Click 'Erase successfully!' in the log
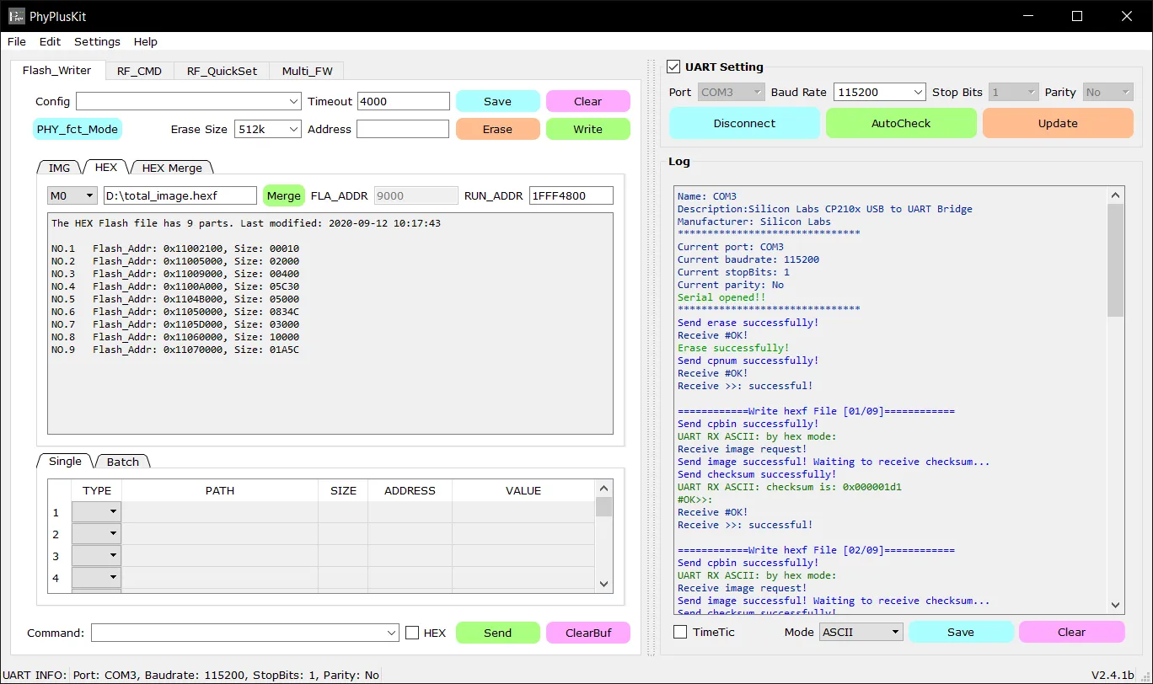This screenshot has height=684, width=1153. tap(733, 348)
